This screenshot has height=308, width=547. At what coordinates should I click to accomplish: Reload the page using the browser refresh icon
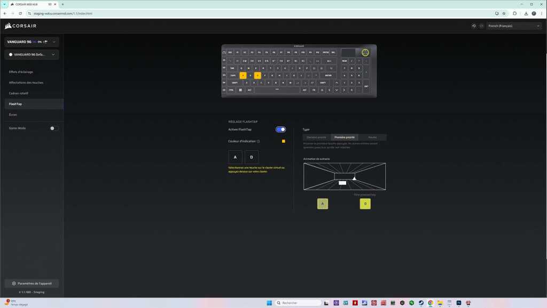click(x=20, y=13)
